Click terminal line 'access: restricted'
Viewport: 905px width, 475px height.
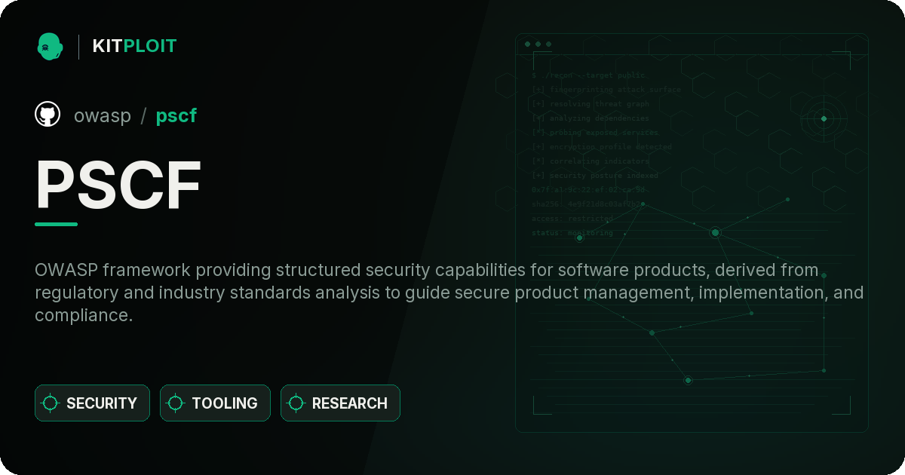tap(572, 219)
